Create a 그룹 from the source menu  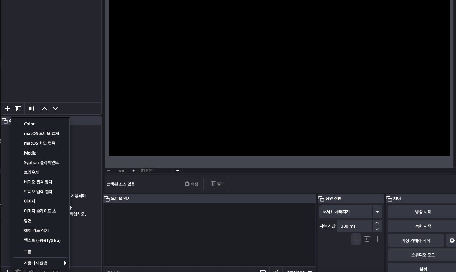pyautogui.click(x=41, y=252)
